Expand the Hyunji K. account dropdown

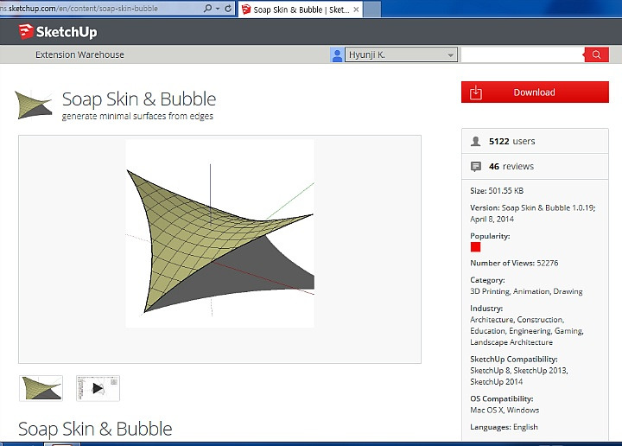pyautogui.click(x=401, y=54)
